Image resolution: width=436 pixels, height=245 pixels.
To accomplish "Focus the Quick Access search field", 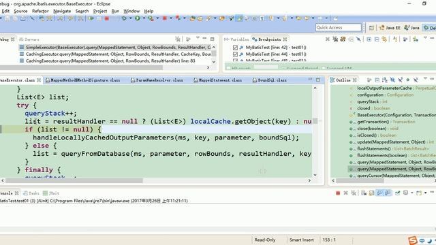I will pos(338,27).
